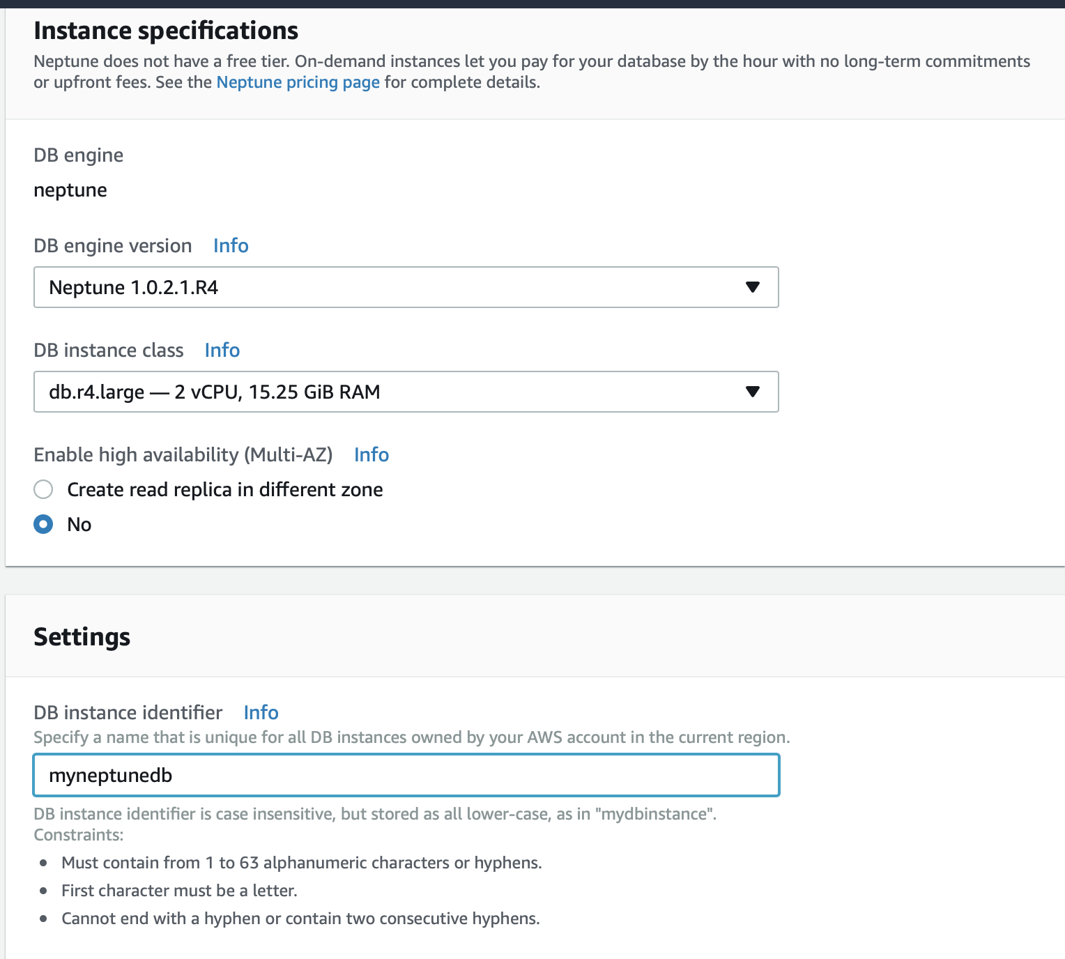Click 'Cannot end with a hyphen' constraint

coord(300,919)
